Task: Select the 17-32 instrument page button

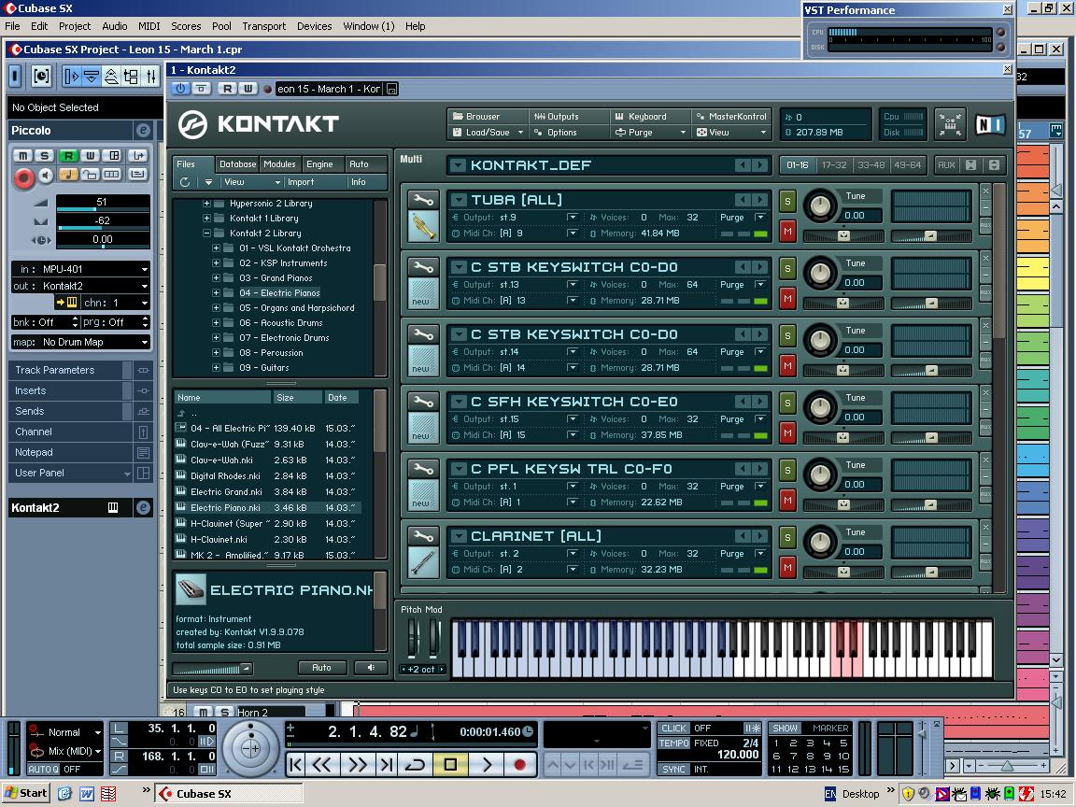Action: point(833,165)
